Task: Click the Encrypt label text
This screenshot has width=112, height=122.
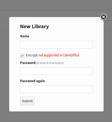Action: (x=32, y=55)
